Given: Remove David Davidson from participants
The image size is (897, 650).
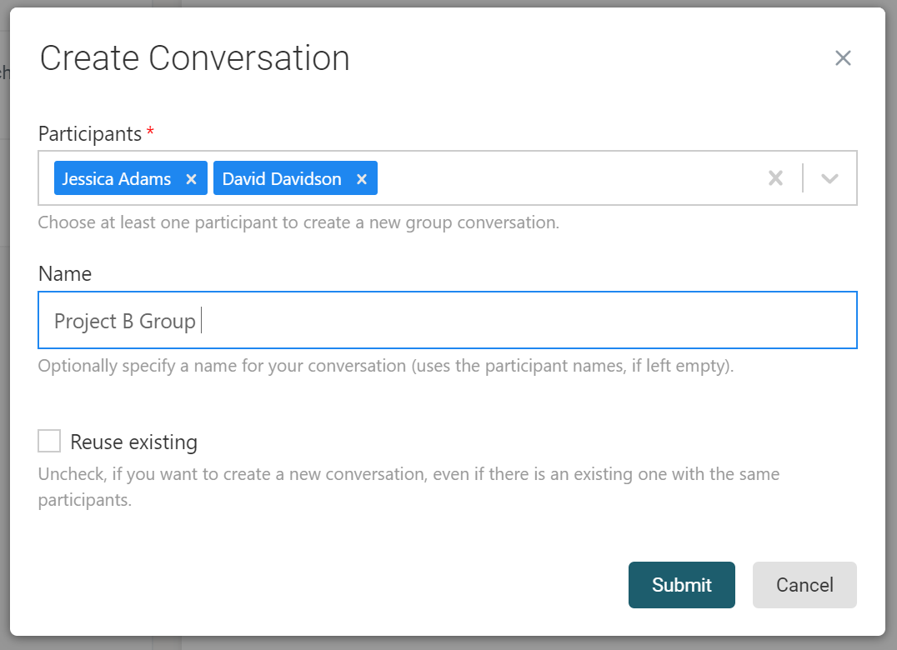Looking at the screenshot, I should point(362,179).
